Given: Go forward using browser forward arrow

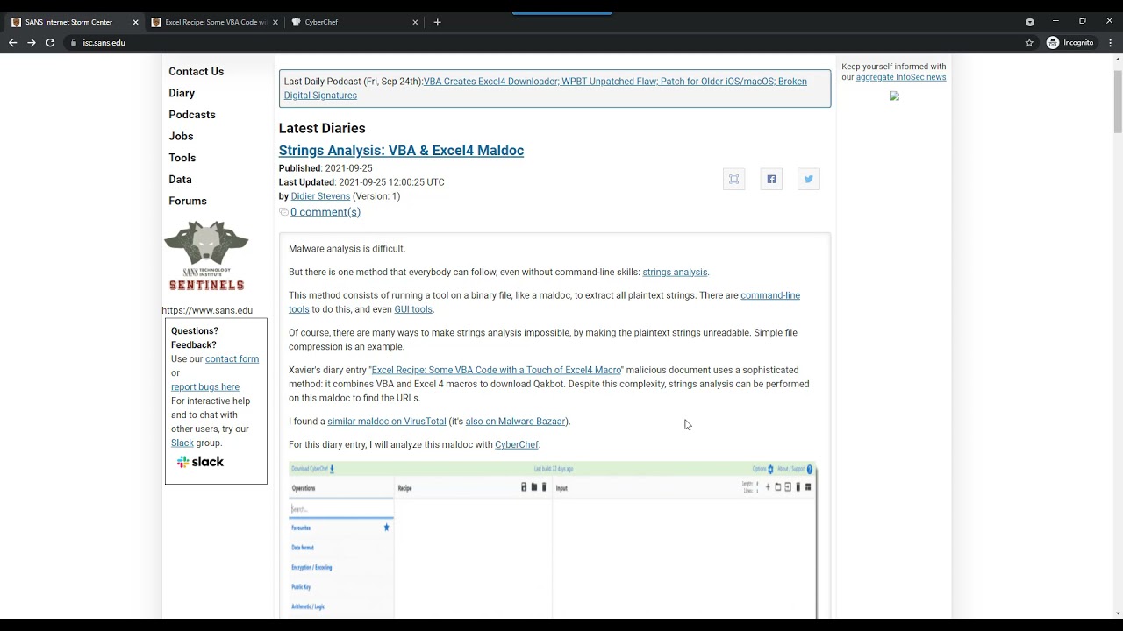Looking at the screenshot, I should click(32, 42).
